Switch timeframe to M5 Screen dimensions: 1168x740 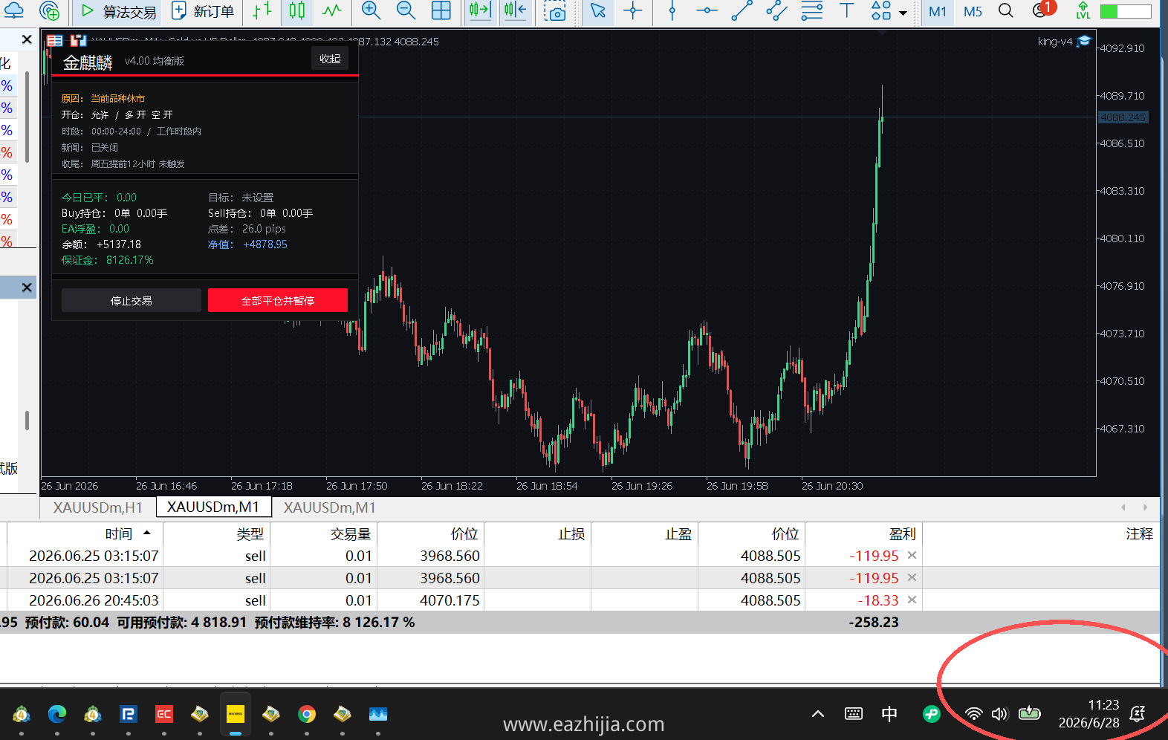tap(973, 11)
